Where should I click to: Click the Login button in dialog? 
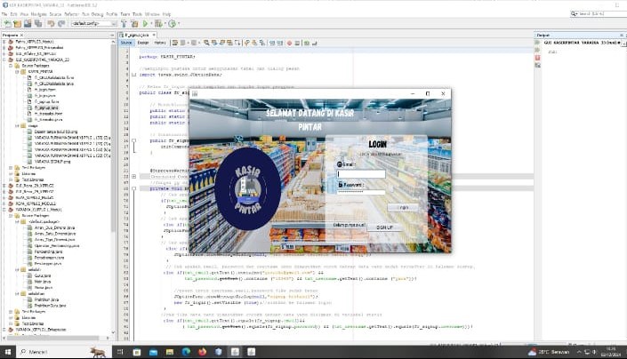[404, 206]
